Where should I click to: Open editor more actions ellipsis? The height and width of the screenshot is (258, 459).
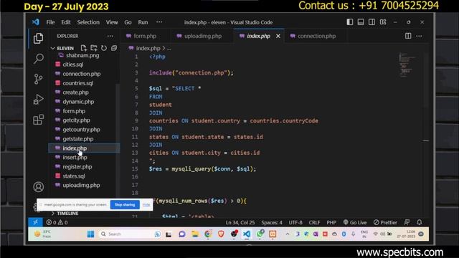(x=419, y=36)
